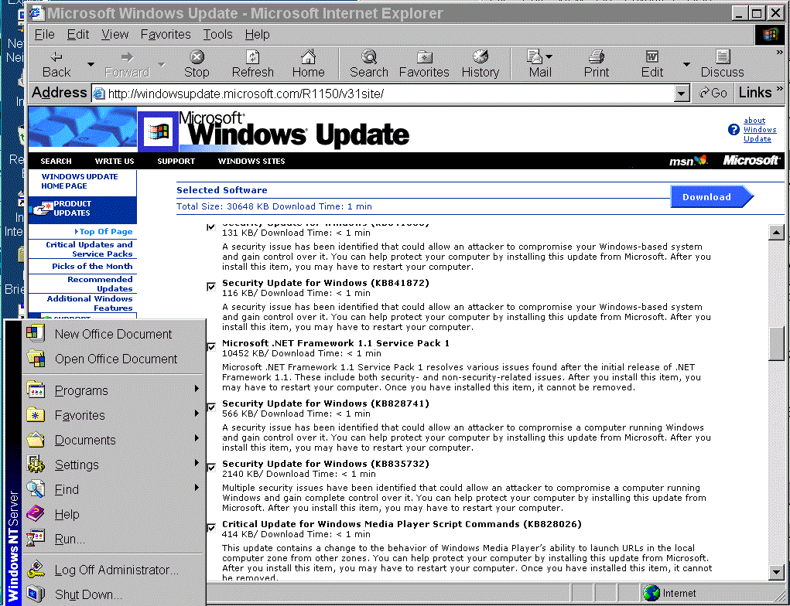Viewport: 790px width, 606px height.
Task: Open the Tools menu
Action: 217,34
